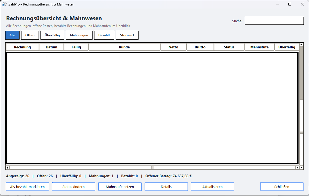Sort by the Kunde column header
The image size is (309, 196).
point(124,47)
